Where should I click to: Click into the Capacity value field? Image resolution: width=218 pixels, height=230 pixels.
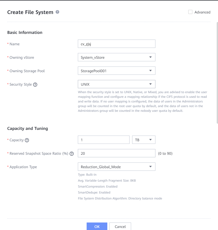103,140
